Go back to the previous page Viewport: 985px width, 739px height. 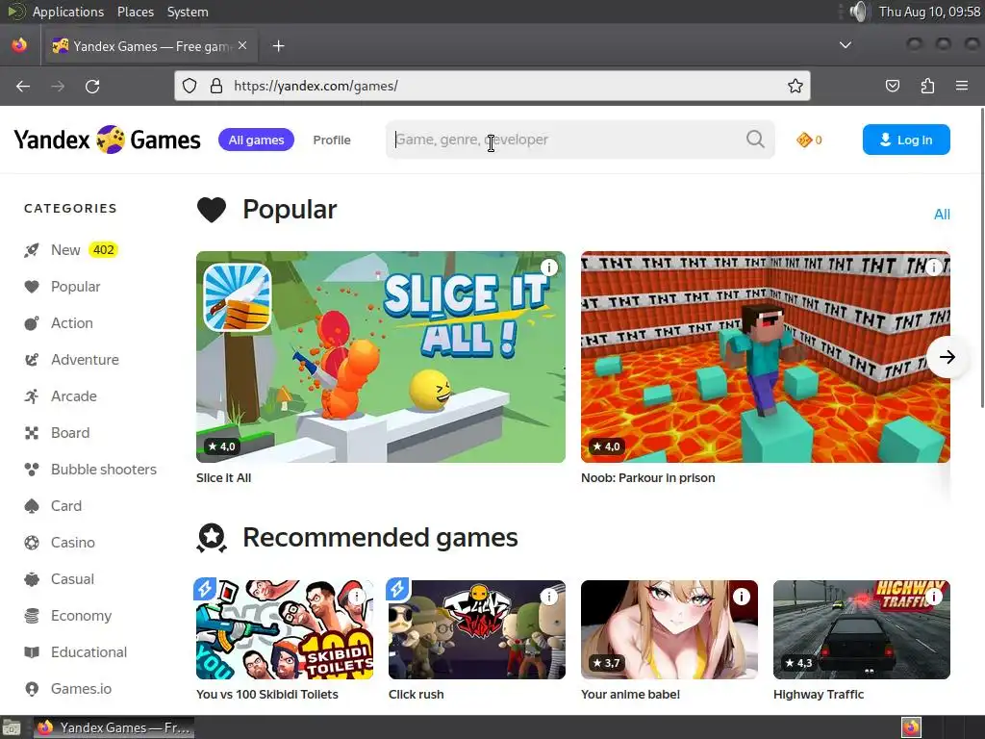(x=23, y=86)
